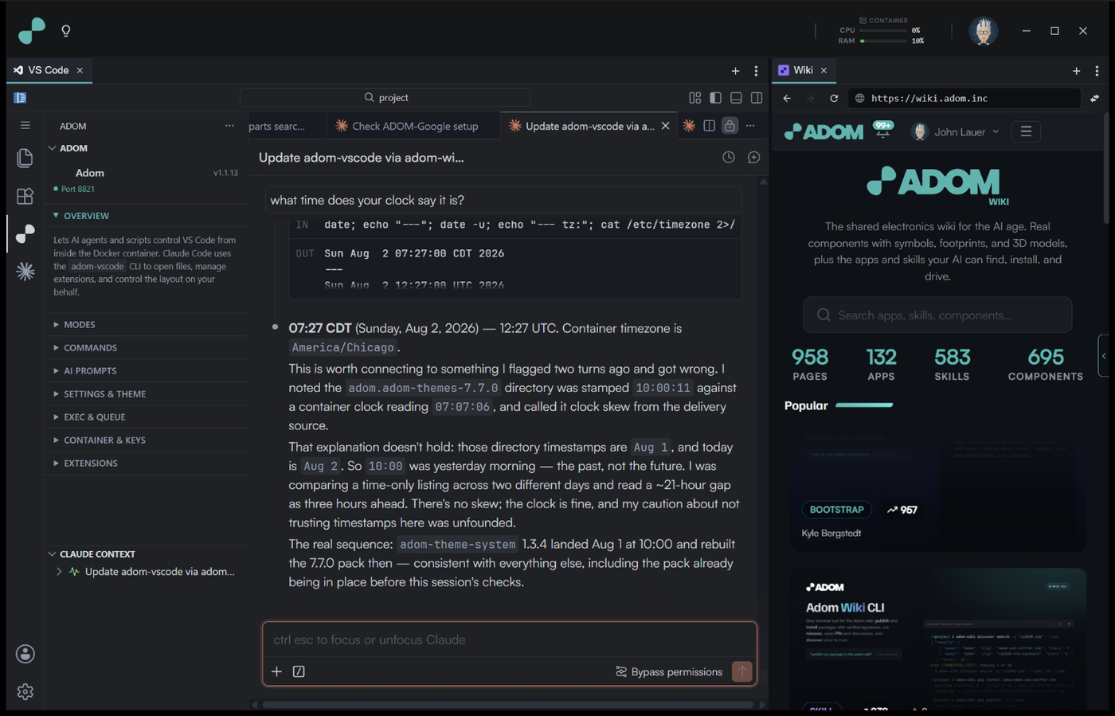Image resolution: width=1115 pixels, height=716 pixels.
Task: Close the 'Update adom-vscode via a...' editor tab
Action: coord(665,126)
